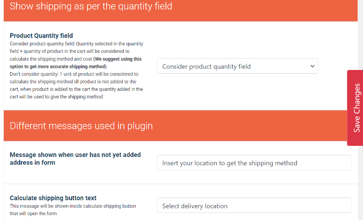Click the red Save Changes side button
363x220 pixels.
[x=356, y=108]
